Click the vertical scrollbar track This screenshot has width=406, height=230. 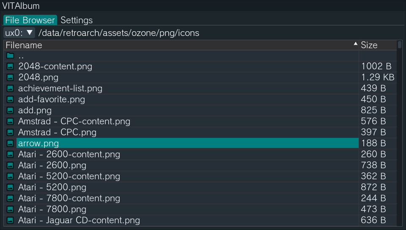coord(400,135)
